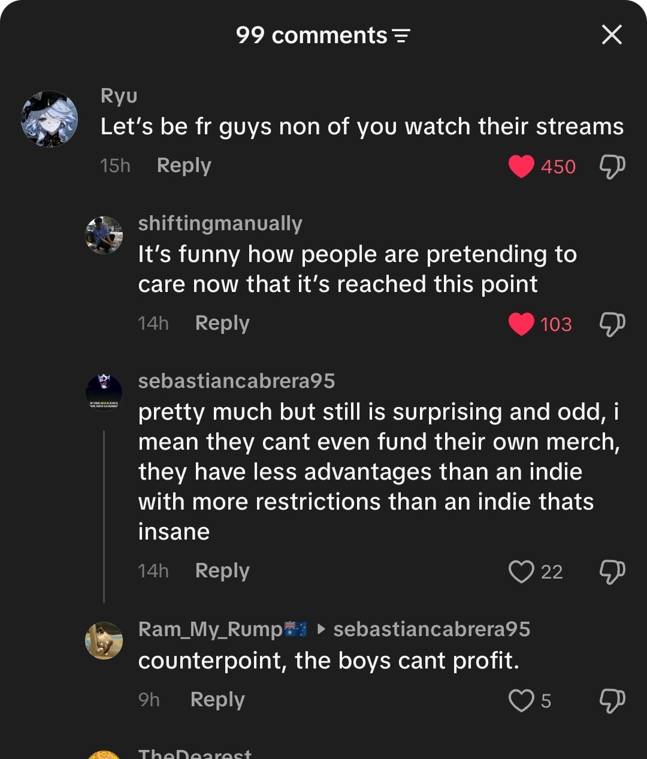This screenshot has width=647, height=759.
Task: Open the comment sort filter icon
Action: coord(401,36)
